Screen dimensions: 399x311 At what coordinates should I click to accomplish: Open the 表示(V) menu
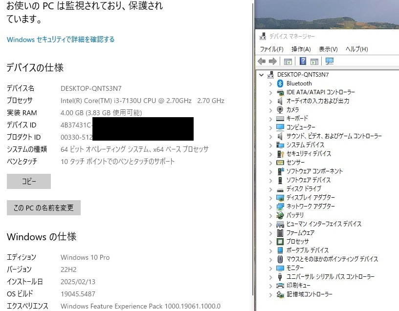328,49
